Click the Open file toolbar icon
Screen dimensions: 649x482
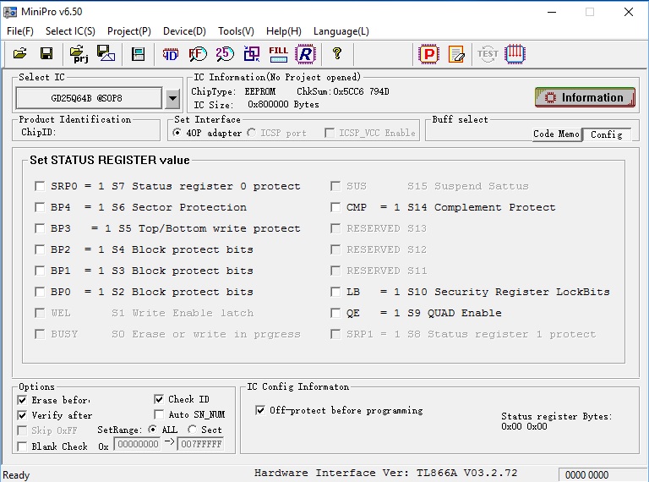click(x=19, y=53)
